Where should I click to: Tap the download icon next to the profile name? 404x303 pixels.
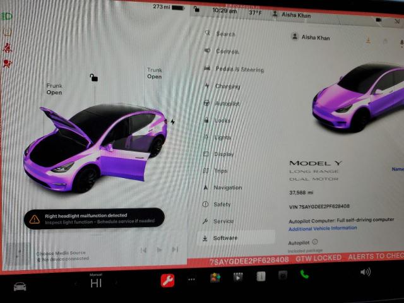(x=368, y=40)
